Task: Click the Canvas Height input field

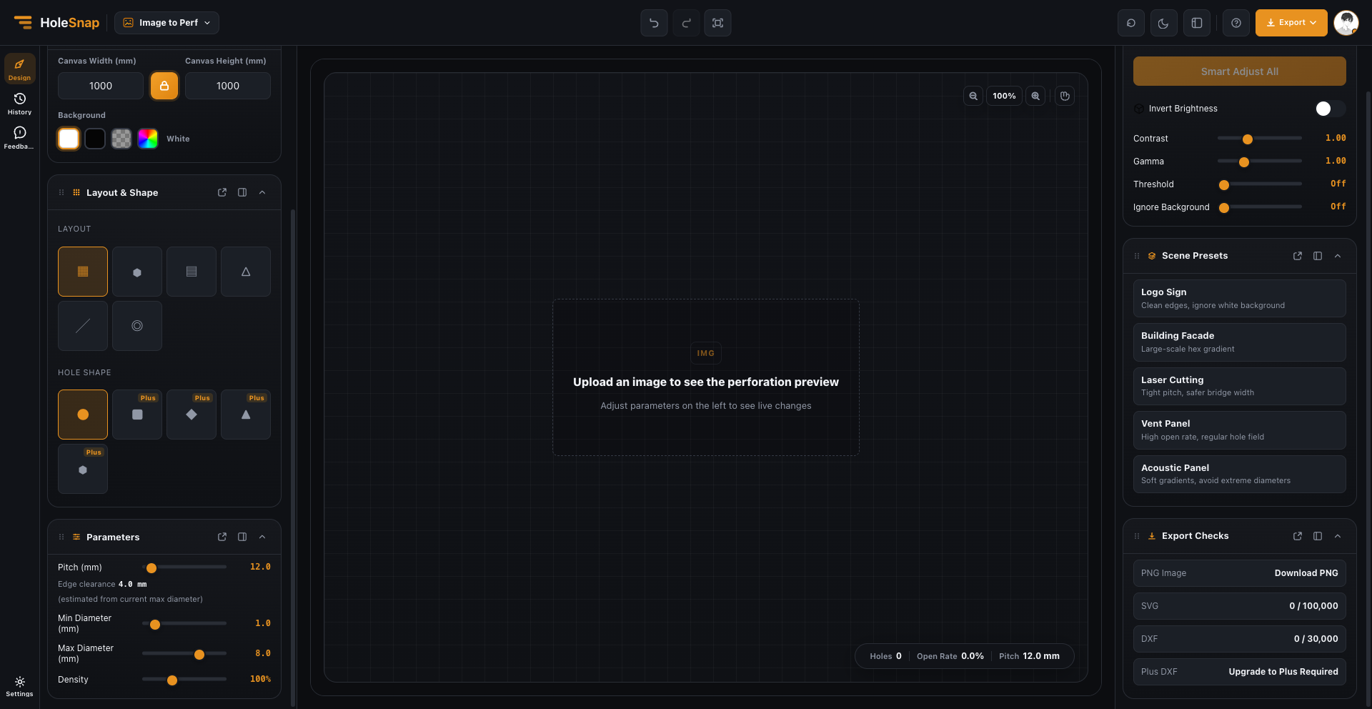Action: 228,86
